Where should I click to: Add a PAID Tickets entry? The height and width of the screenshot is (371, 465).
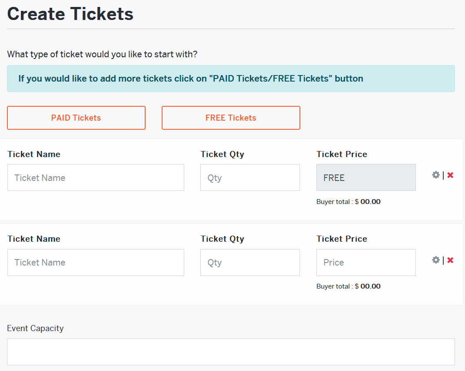click(76, 118)
